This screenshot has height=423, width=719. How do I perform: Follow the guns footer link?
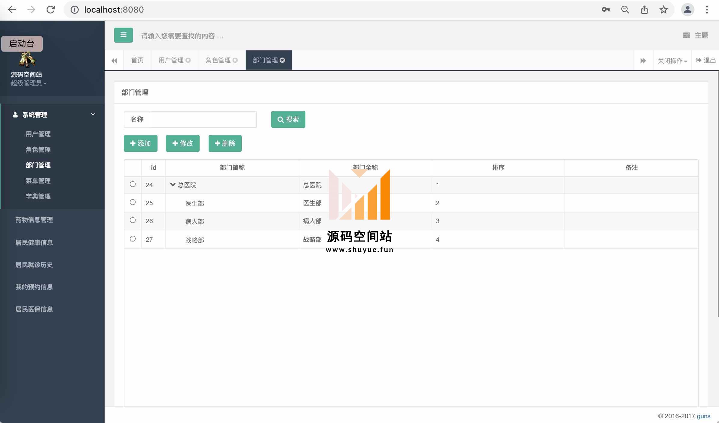tap(703, 416)
